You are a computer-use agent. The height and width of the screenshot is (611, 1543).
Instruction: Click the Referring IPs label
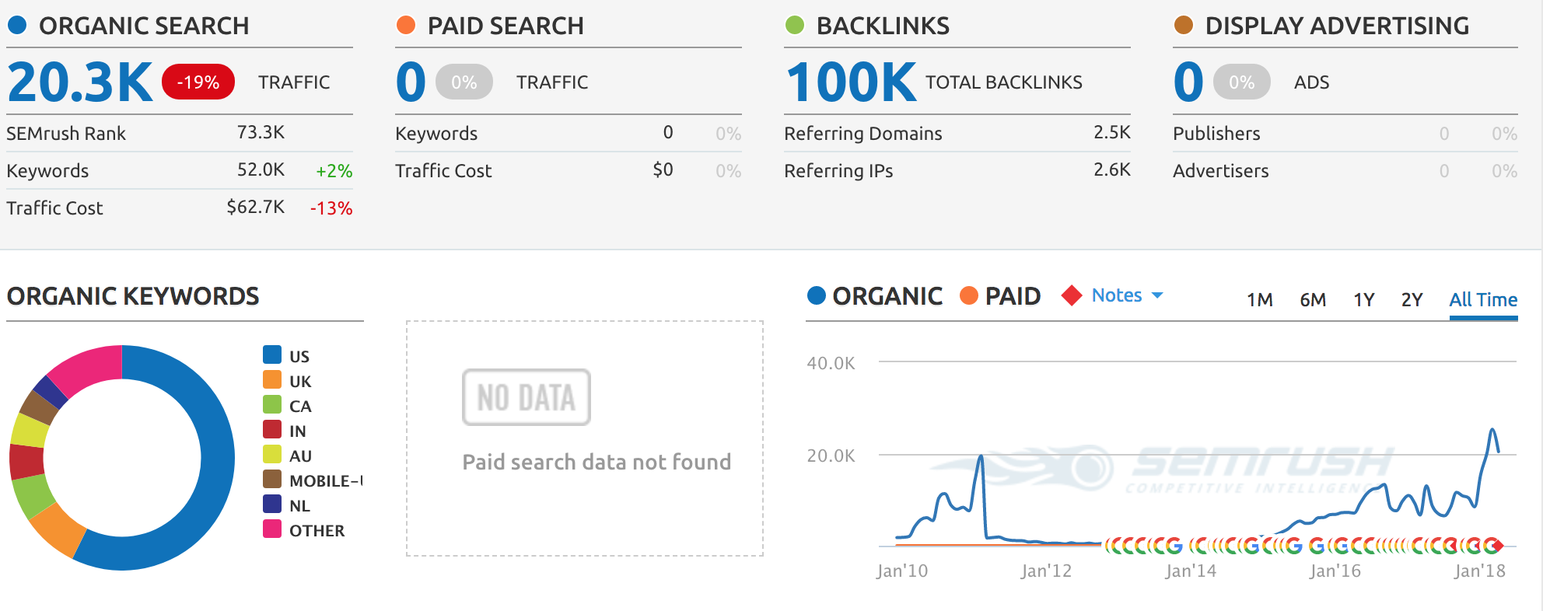coord(838,171)
